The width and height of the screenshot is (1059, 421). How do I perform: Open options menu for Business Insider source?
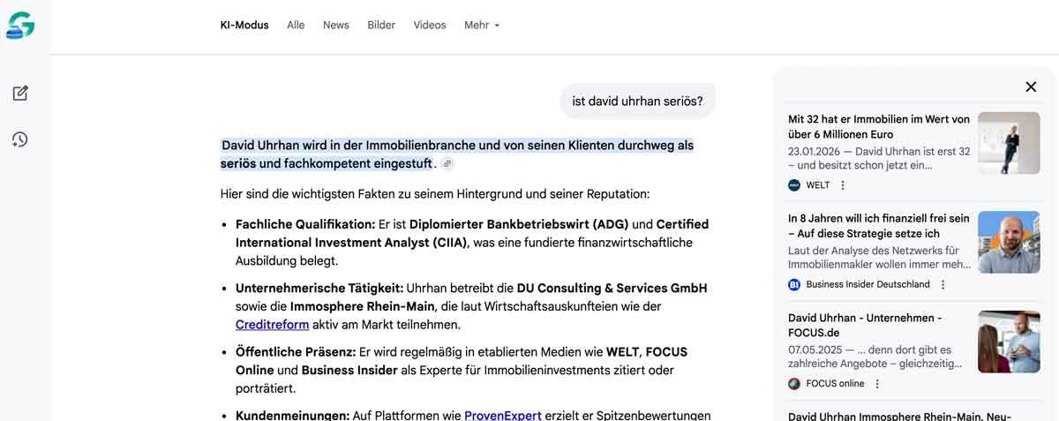[943, 284]
